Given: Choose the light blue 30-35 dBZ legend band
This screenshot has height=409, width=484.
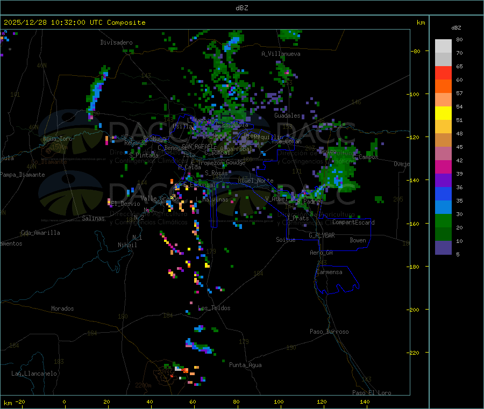Looking at the screenshot, I should tap(443, 207).
